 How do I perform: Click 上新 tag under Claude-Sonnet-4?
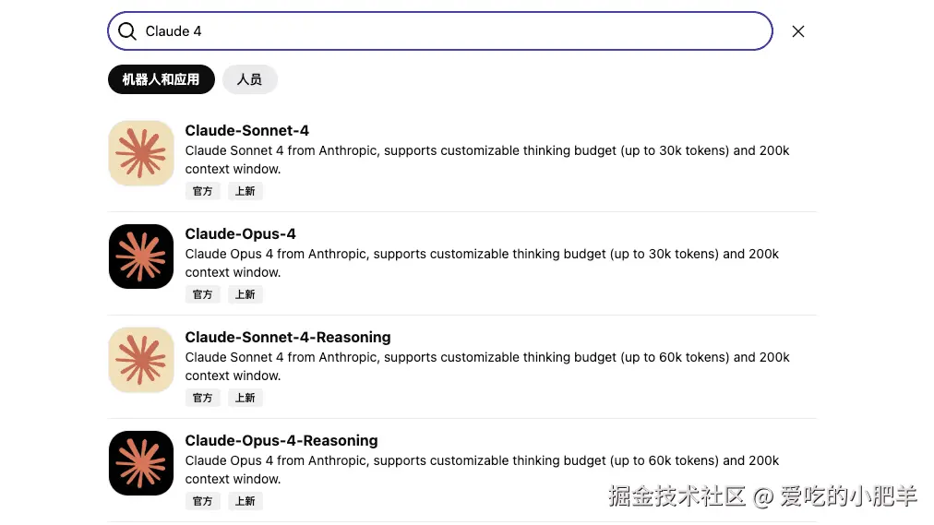[245, 191]
